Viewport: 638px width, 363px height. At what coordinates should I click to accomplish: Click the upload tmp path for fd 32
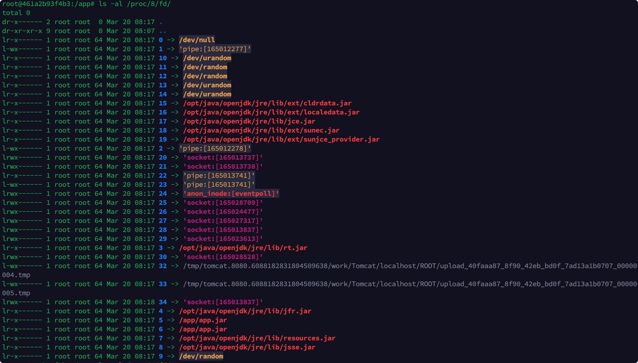409,266
